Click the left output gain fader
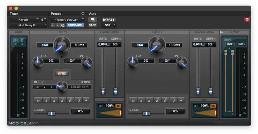This screenshot has width=258, height=134. [226, 53]
